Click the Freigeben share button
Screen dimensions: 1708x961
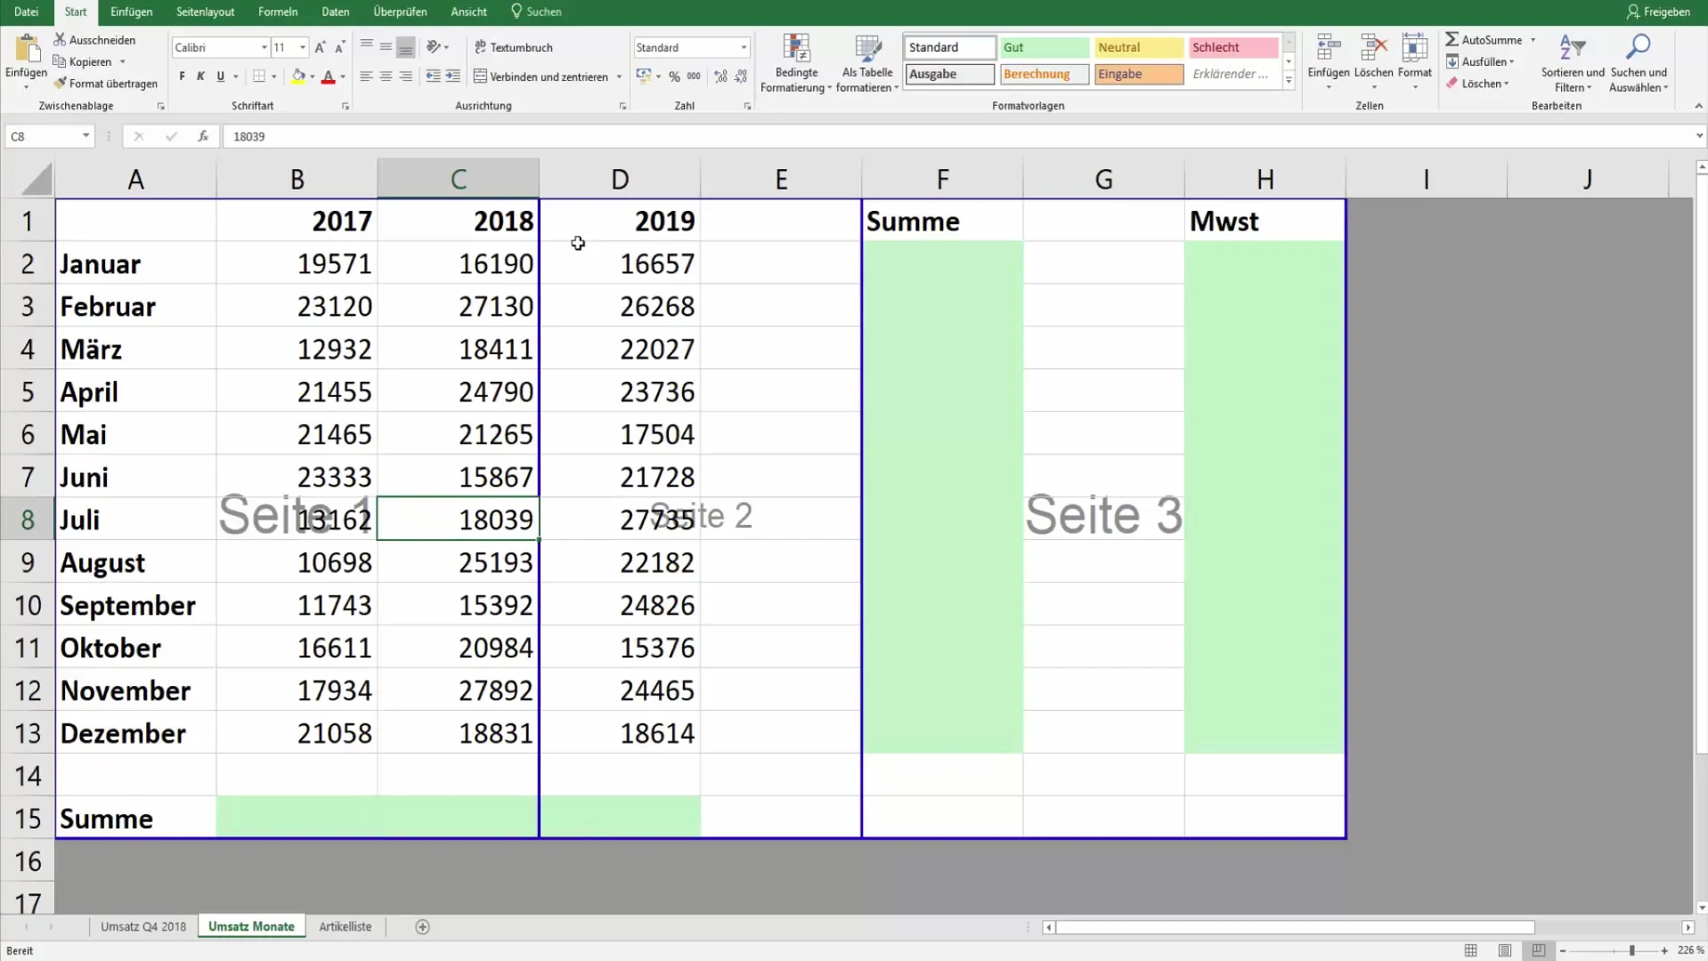click(1658, 12)
